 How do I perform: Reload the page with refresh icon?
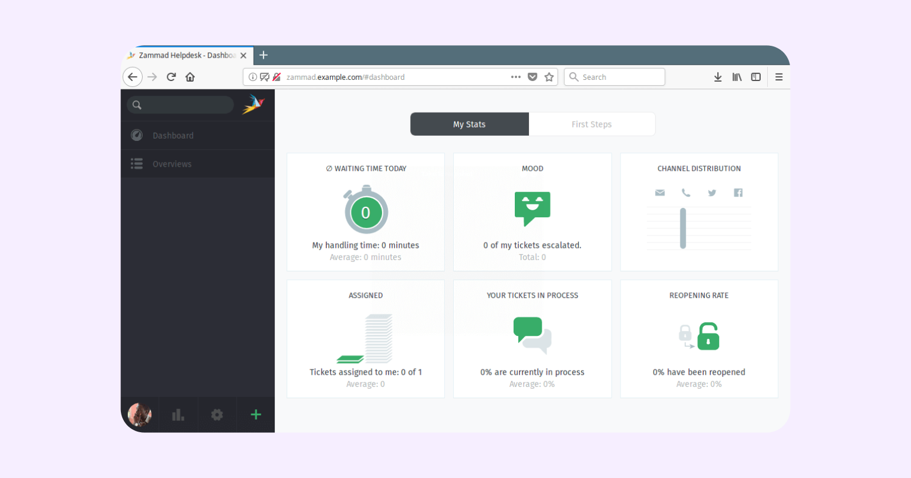click(171, 77)
